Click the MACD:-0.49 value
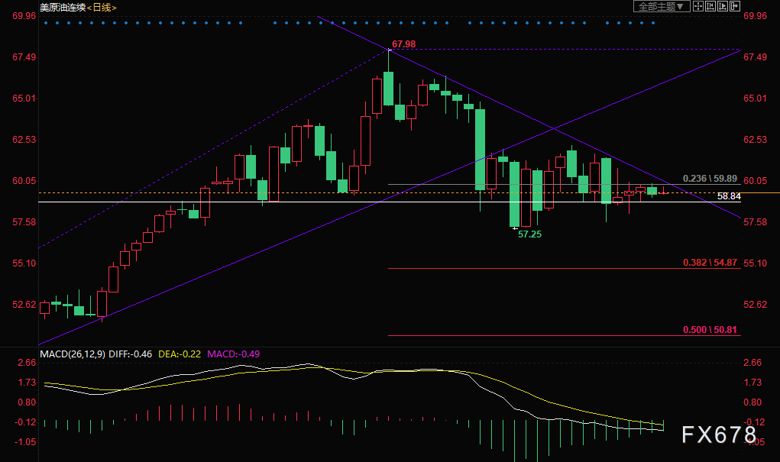 (233, 354)
